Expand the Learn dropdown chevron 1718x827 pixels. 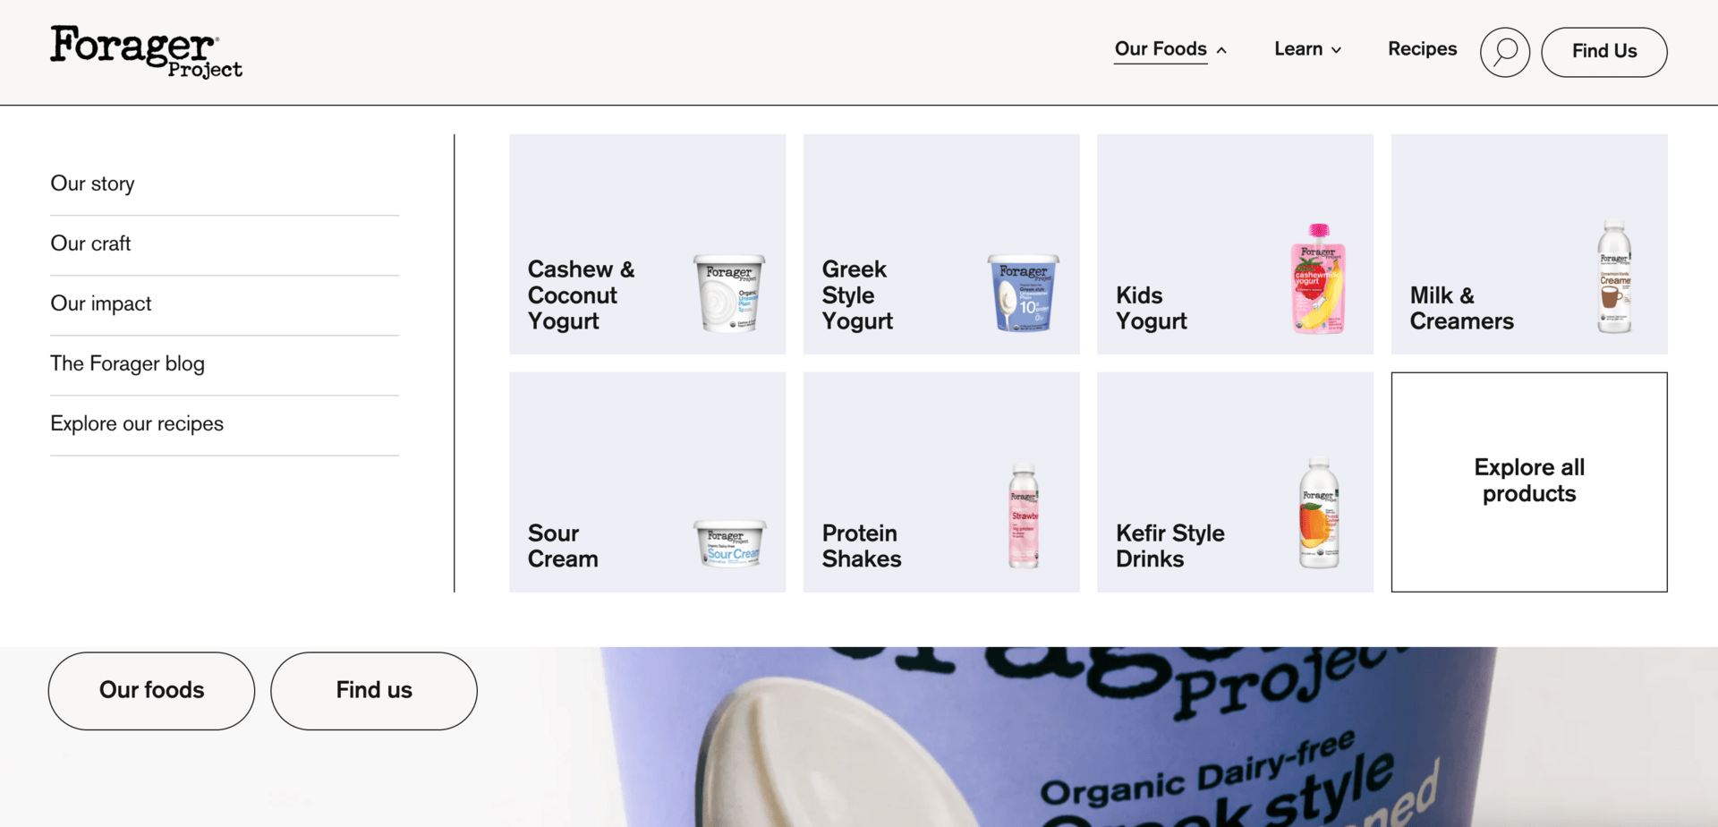click(x=1336, y=50)
